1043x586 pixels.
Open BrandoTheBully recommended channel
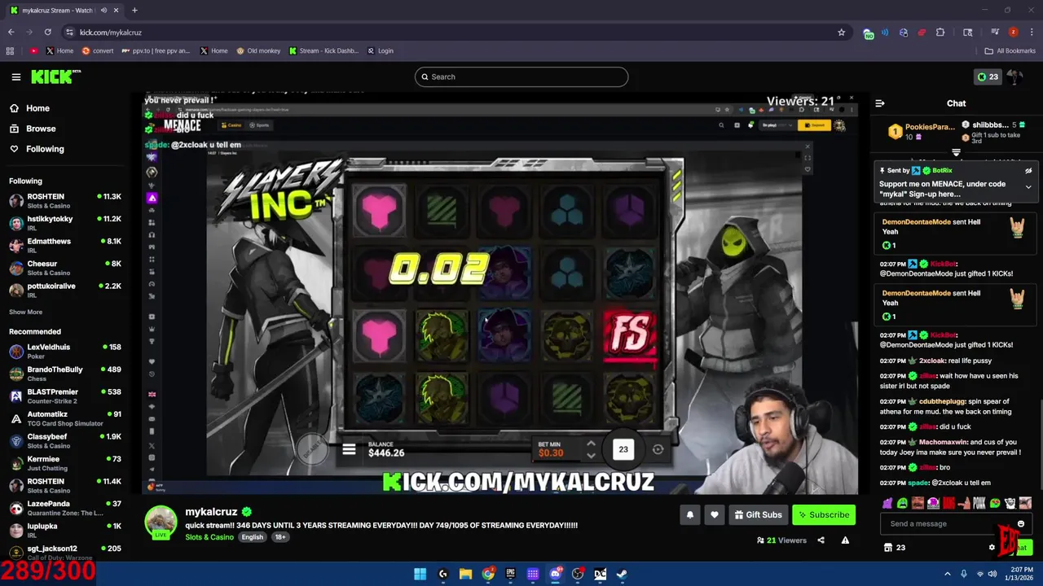[65, 374]
